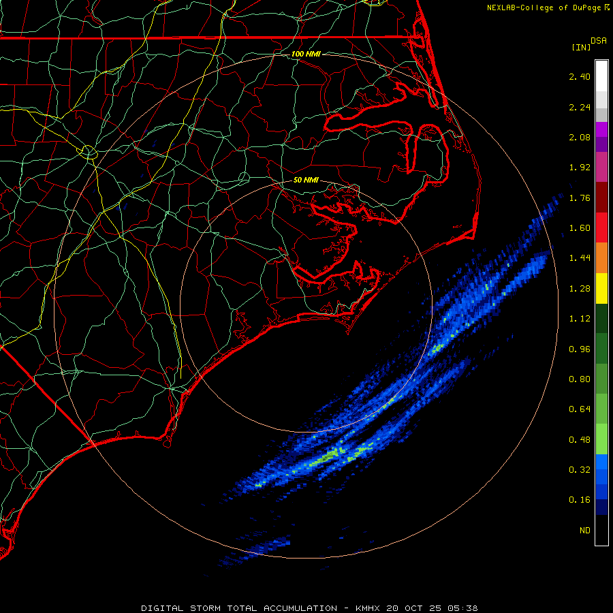Image resolution: width=613 pixels, height=613 pixels.
Task: Click the bright blue legend swatch at 0.32
Action: [x=601, y=462]
